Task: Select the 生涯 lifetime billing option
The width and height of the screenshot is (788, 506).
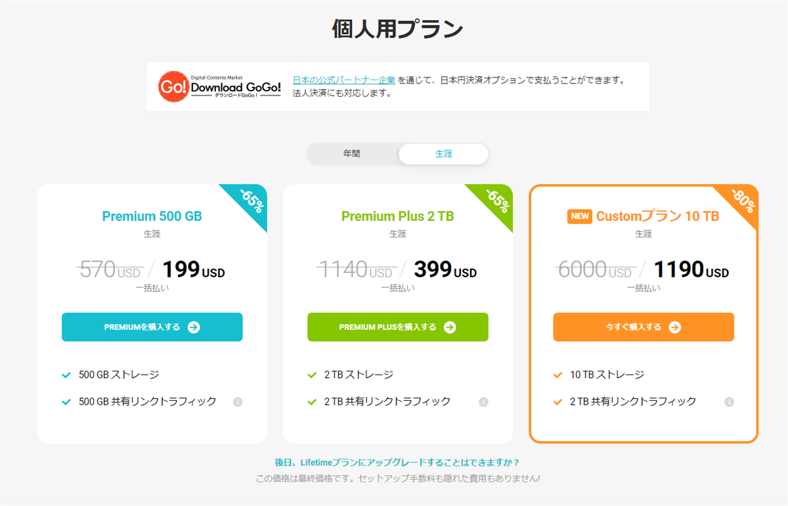Action: pos(444,154)
